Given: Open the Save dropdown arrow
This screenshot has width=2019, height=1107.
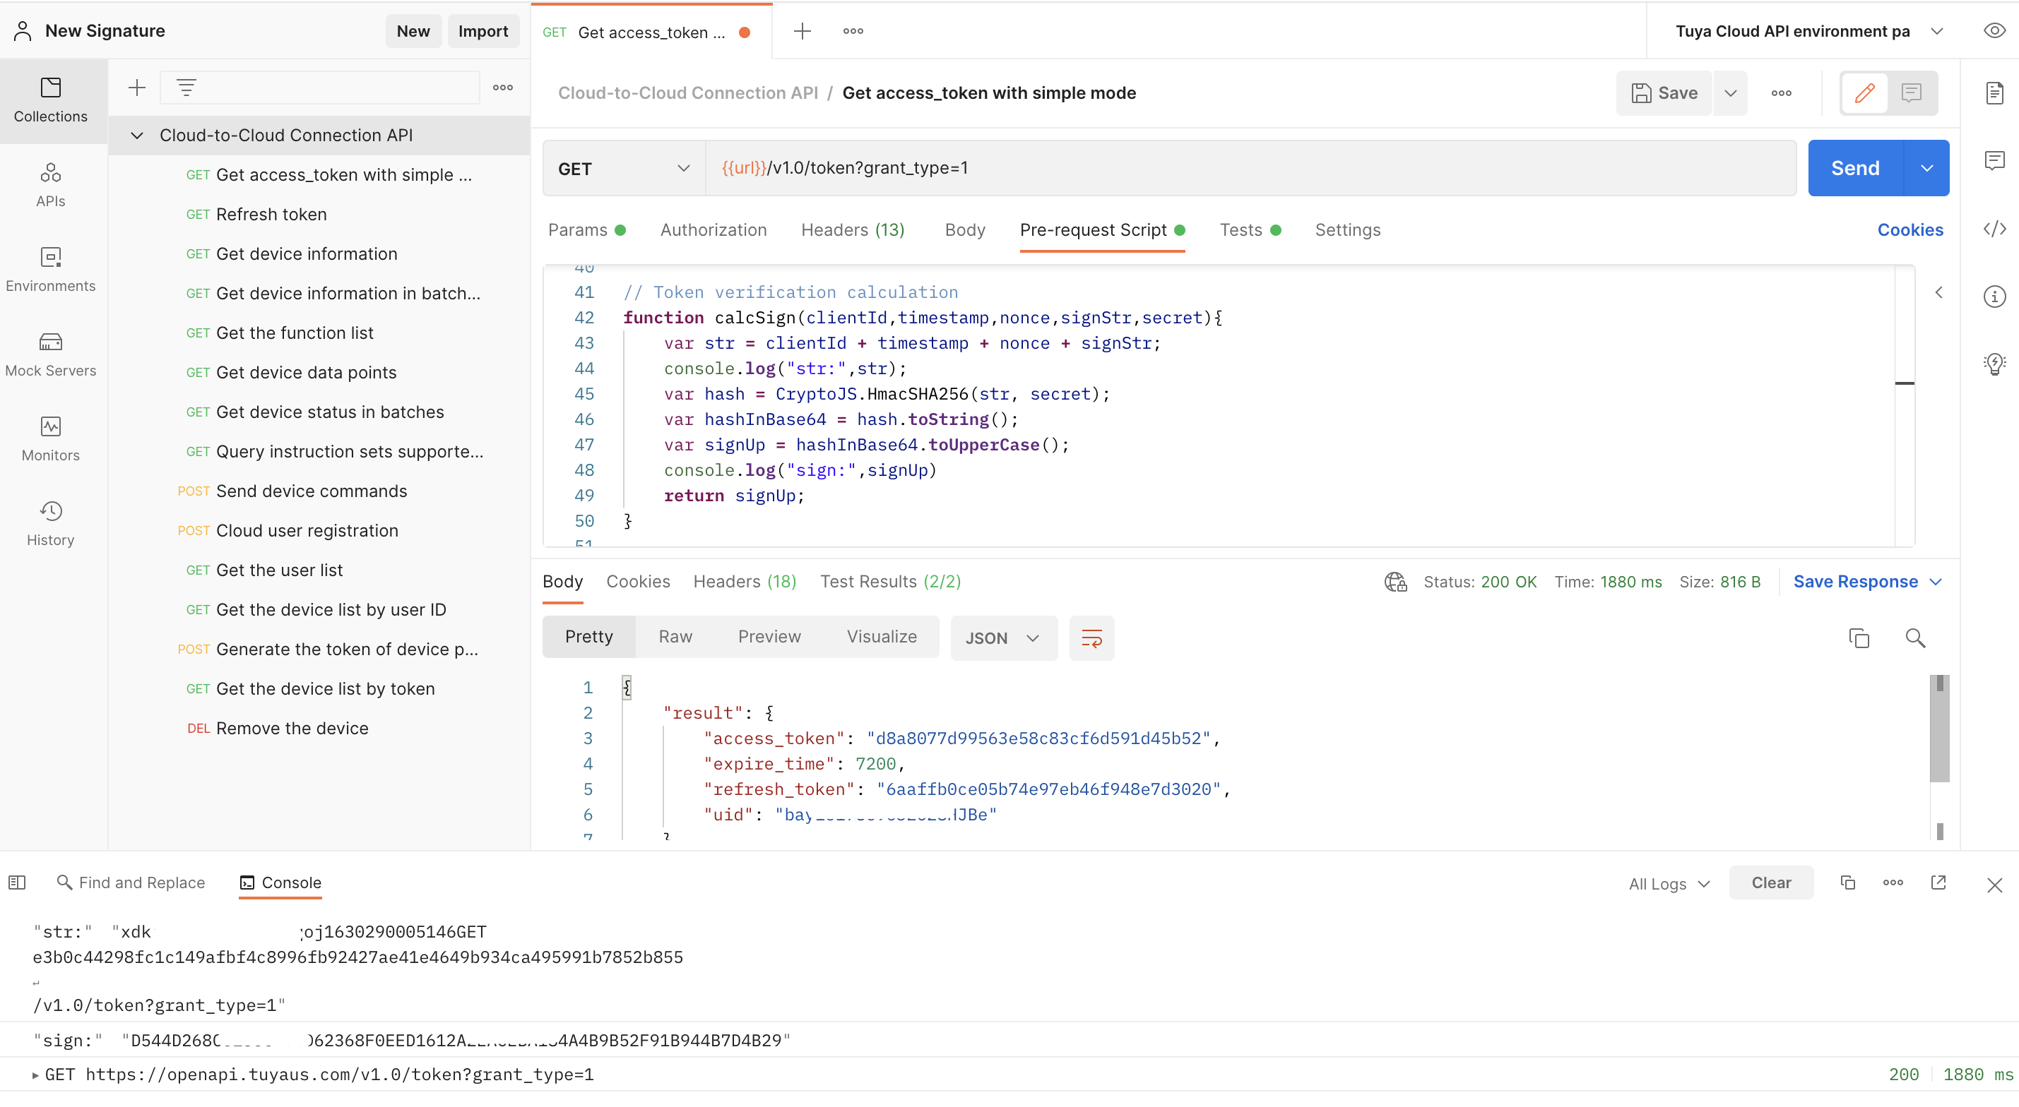Looking at the screenshot, I should coord(1731,93).
